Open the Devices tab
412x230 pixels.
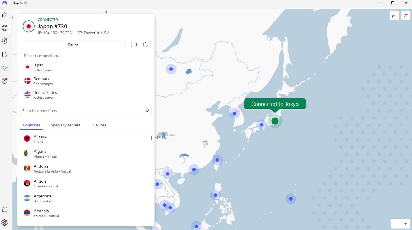click(x=99, y=125)
